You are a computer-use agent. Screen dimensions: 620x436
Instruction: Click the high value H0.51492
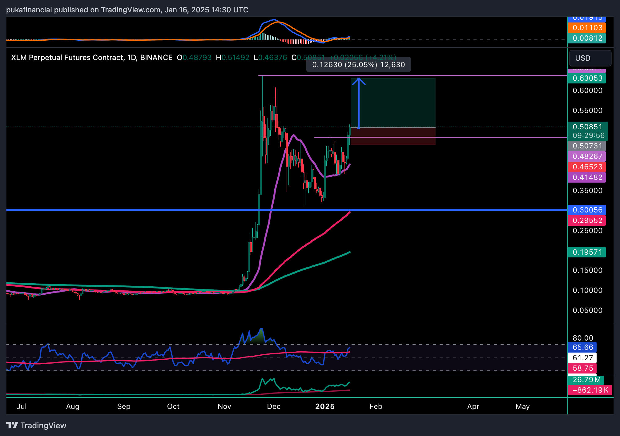(233, 58)
